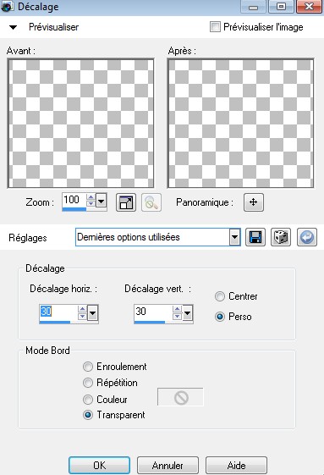324x475 pixels.
Task: Randomize parameters with the dice icon
Action: (281, 237)
